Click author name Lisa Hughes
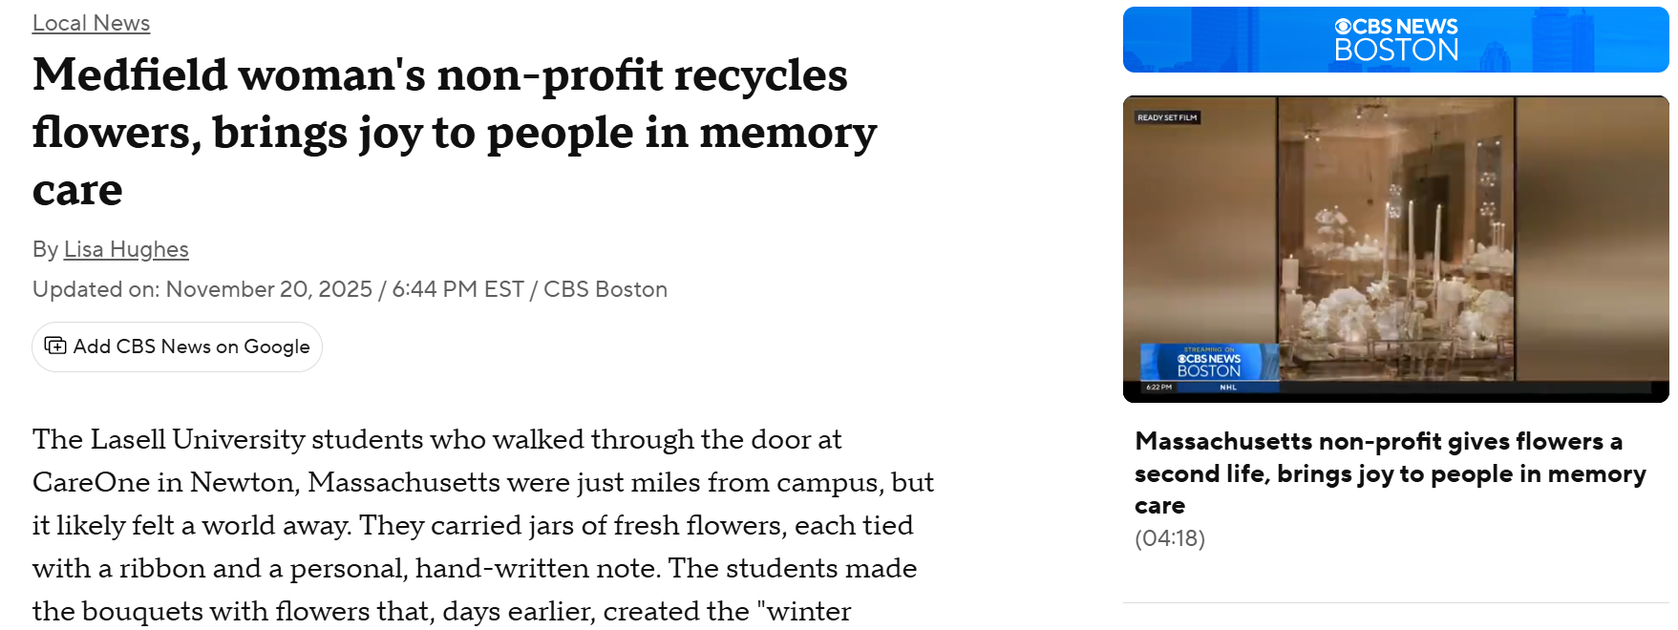The image size is (1678, 630). point(126,249)
